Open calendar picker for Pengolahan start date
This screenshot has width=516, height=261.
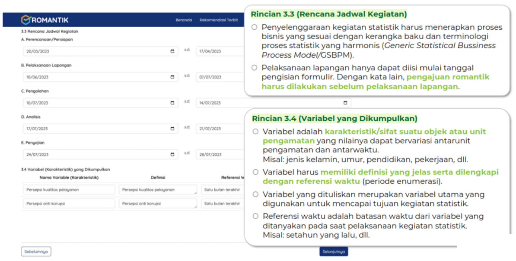[172, 103]
